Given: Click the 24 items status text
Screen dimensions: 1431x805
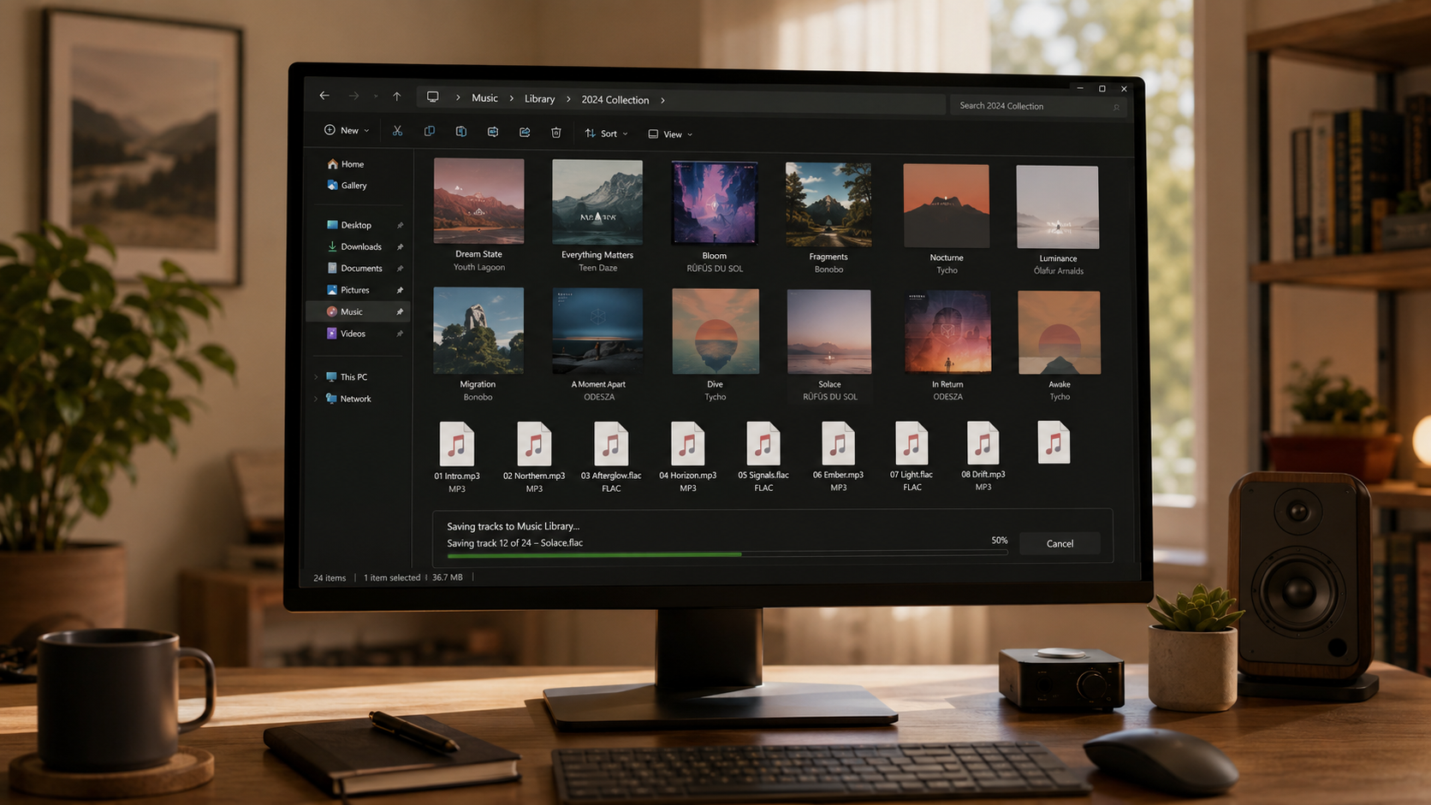Looking at the screenshot, I should coord(330,578).
